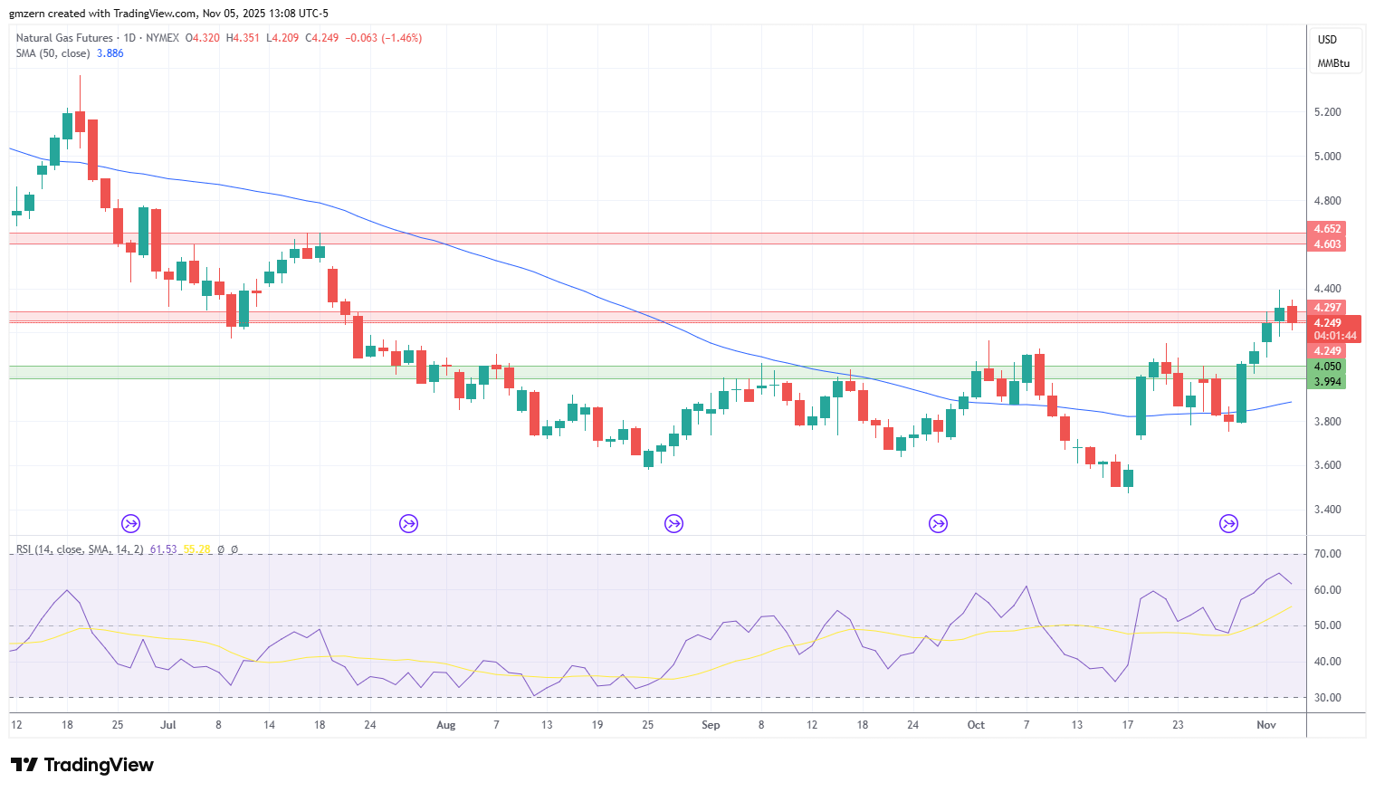
Task: Click the Sep label on time axis
Action: pos(711,725)
